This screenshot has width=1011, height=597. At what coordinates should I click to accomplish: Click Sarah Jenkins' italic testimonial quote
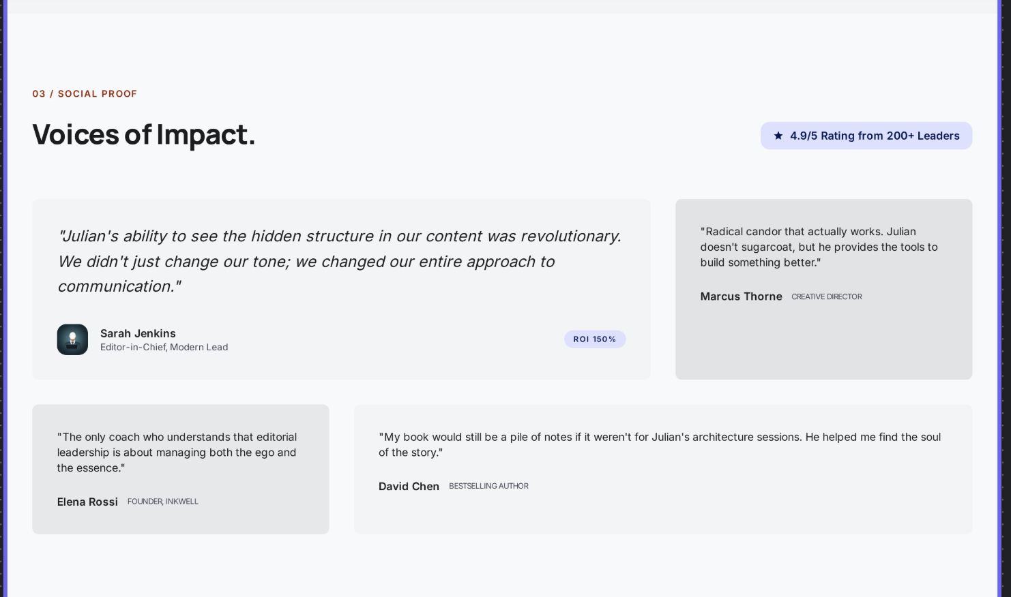coord(340,261)
